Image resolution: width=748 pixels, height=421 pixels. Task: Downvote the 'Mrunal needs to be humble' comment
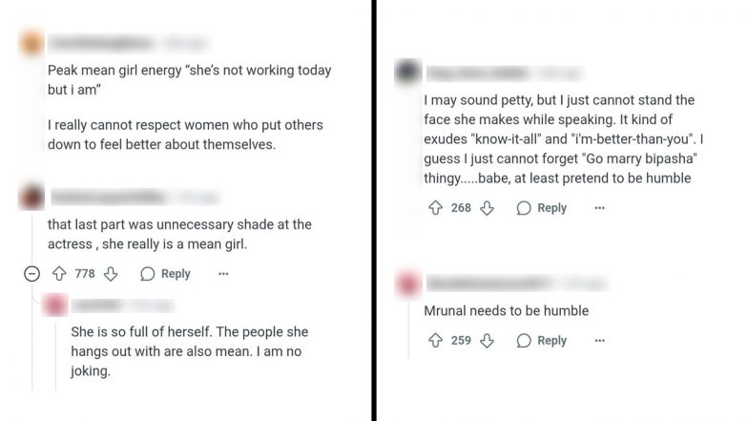[488, 340]
